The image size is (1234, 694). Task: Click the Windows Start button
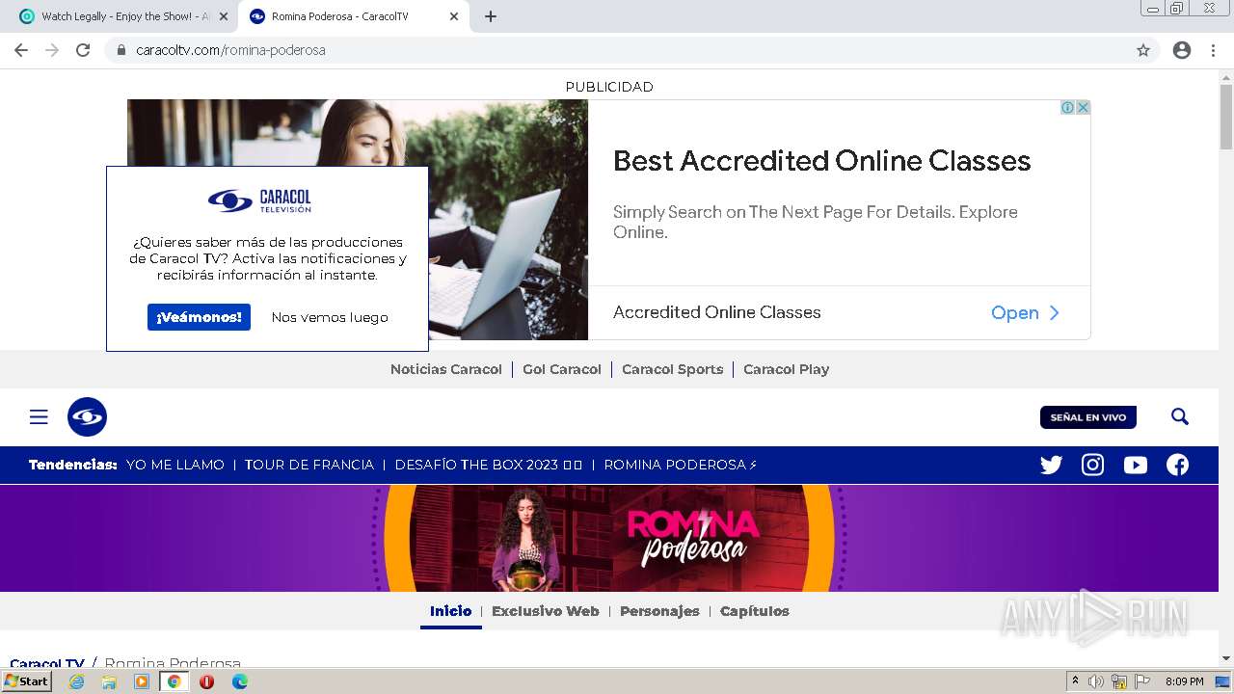click(27, 681)
